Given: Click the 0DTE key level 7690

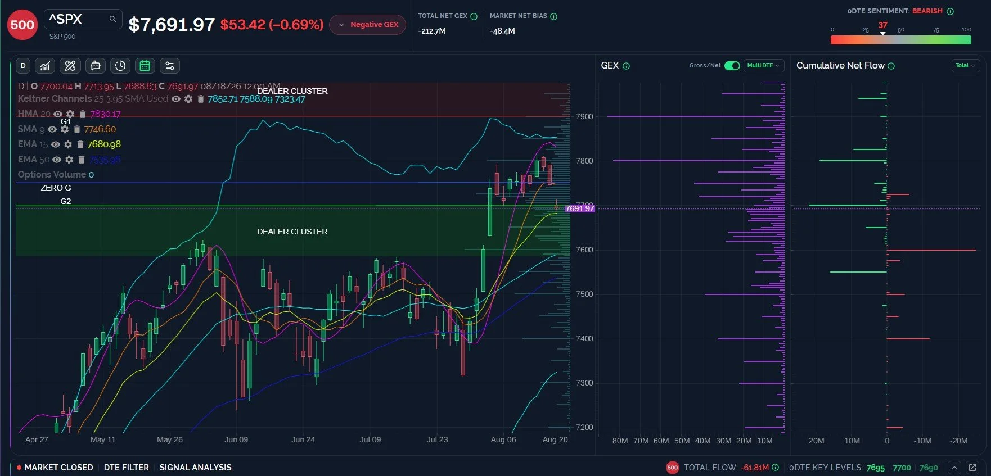Looking at the screenshot, I should tap(929, 468).
